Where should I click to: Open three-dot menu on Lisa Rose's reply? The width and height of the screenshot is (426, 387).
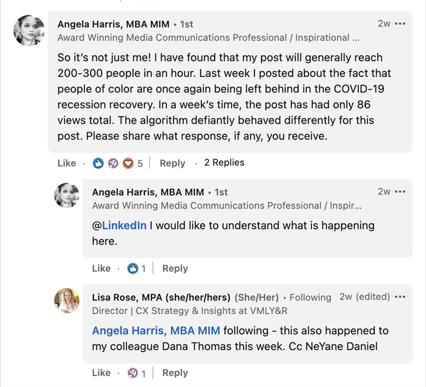tap(400, 297)
